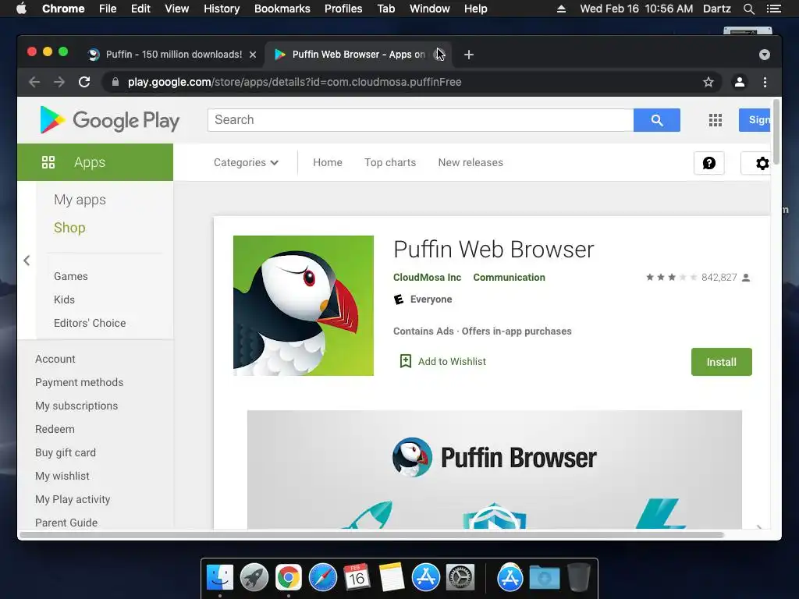Open Redeem link
Screen dimensions: 799x599
tap(55, 430)
